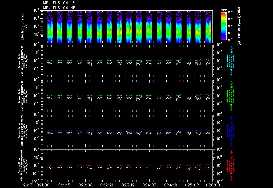Click the 024:03 time axis label
Viewport: 273px width, 188px height.
(149, 185)
